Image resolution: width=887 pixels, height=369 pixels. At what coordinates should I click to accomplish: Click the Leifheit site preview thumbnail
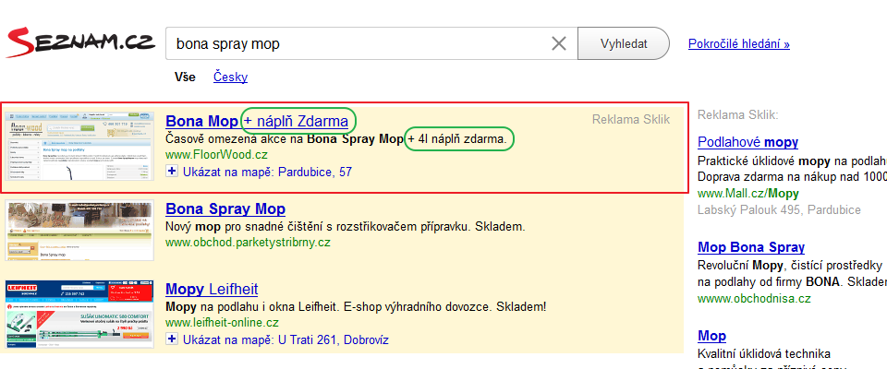(79, 314)
